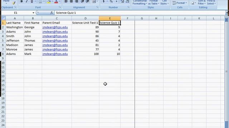
Task: Open the Underline style dropdown arrow
Action: [x=35, y=1]
